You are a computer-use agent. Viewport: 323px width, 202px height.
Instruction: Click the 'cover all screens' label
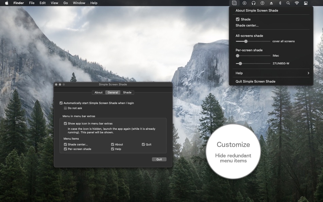pyautogui.click(x=284, y=41)
